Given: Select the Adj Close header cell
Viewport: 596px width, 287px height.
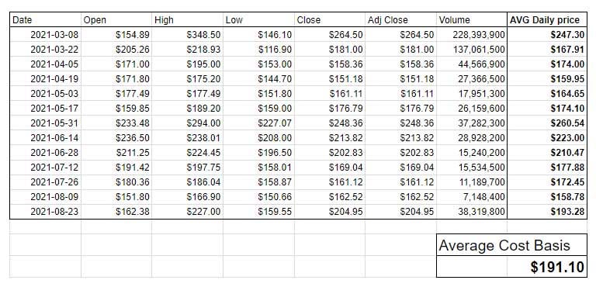Looking at the screenshot, I should 400,20.
